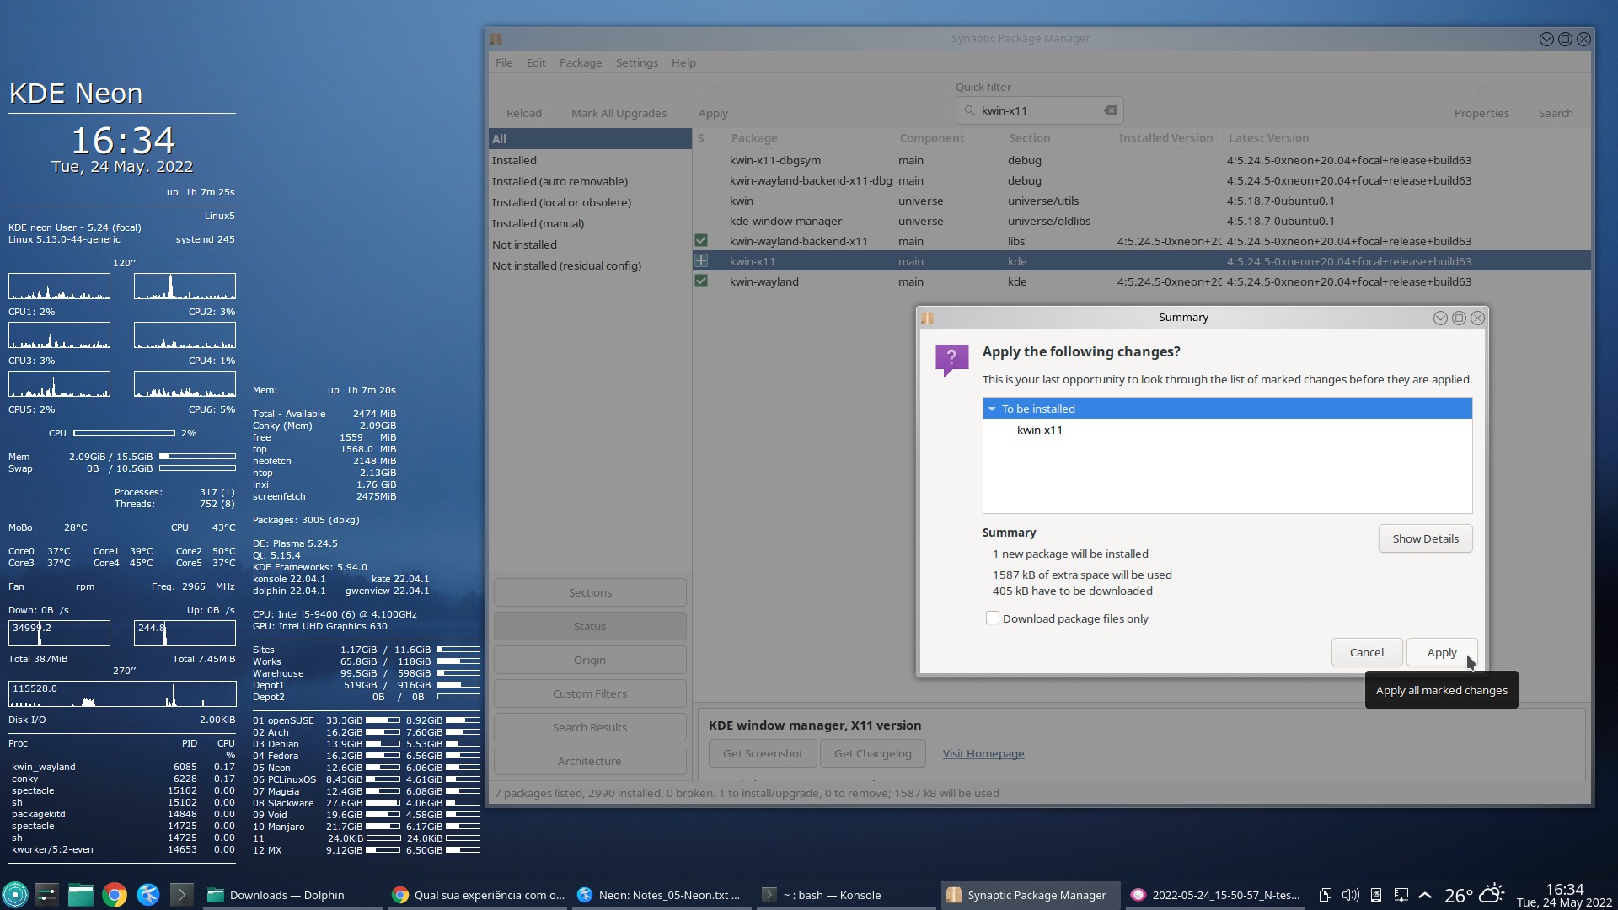1618x910 pixels.
Task: Select Installed (local or obsolete) filter
Action: click(590, 202)
